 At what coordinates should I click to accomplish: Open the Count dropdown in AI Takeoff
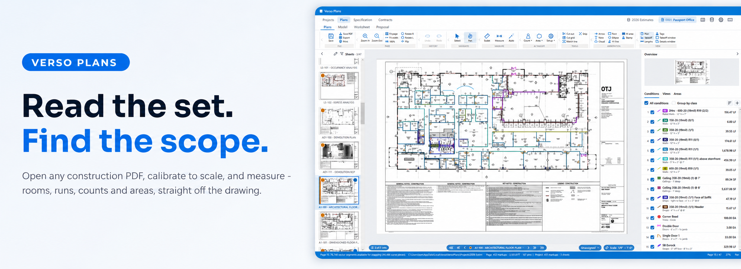point(528,38)
